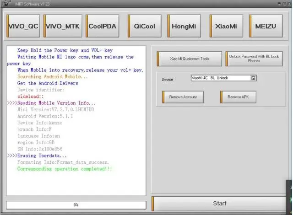The image size is (293, 215).
Task: Switch to the HongMi tab
Action: coord(184,26)
